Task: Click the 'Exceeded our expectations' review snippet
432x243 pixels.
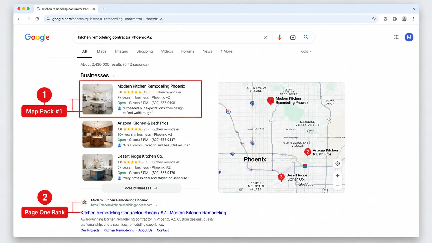Action: pos(153,111)
